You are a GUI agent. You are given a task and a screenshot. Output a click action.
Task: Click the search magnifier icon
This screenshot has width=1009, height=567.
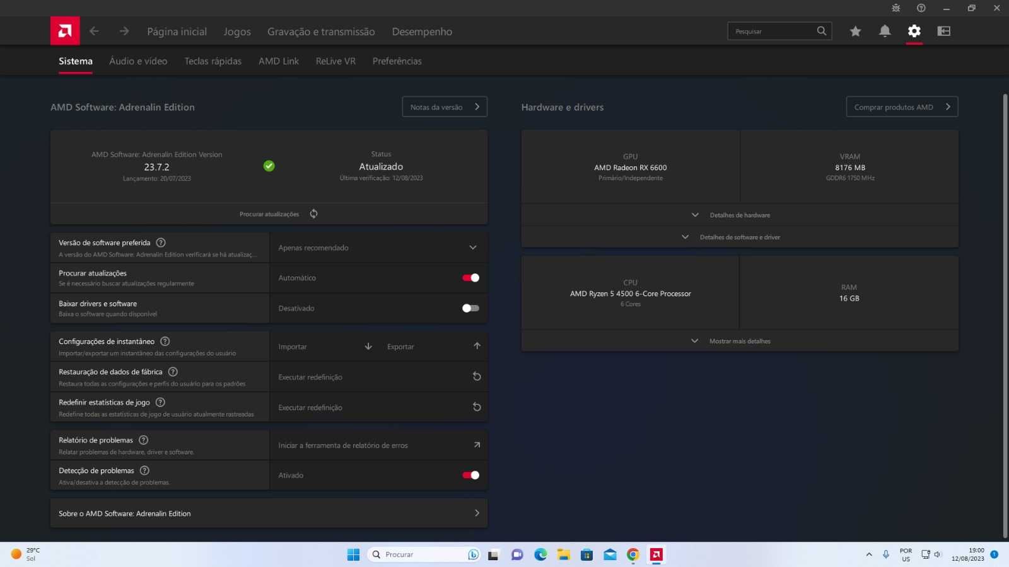click(821, 31)
